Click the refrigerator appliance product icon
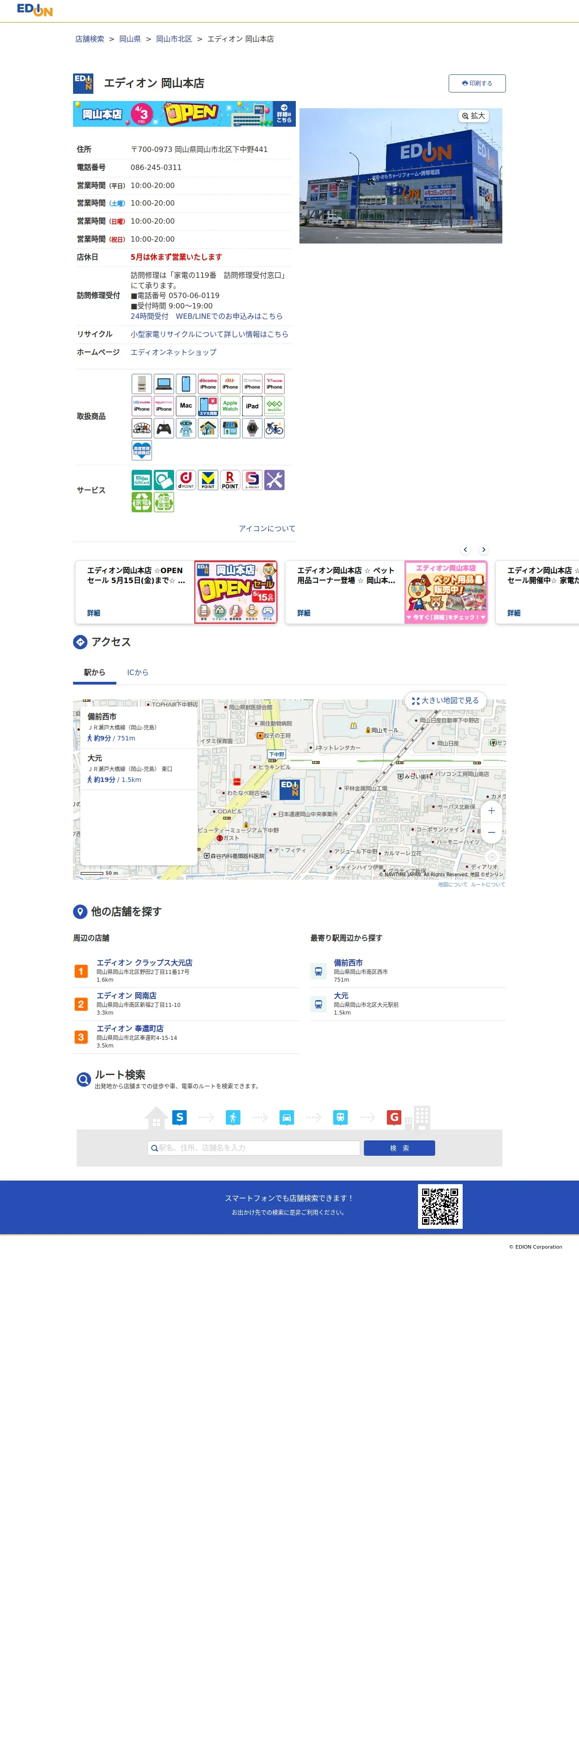 (x=142, y=384)
